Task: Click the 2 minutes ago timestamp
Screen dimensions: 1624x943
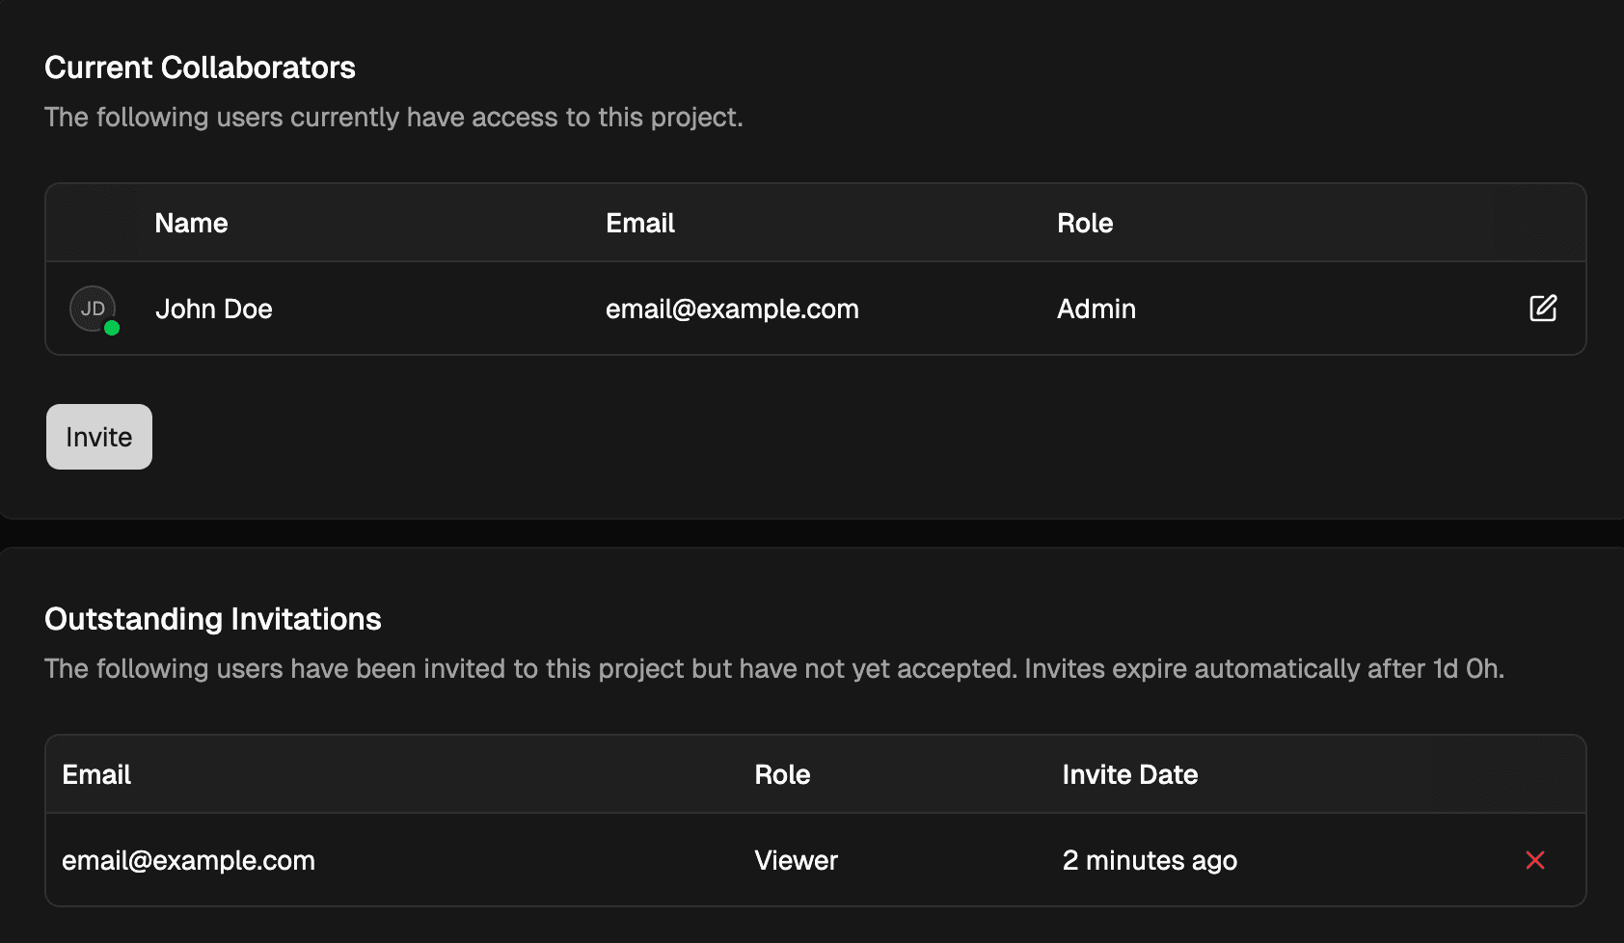Action: 1150,860
